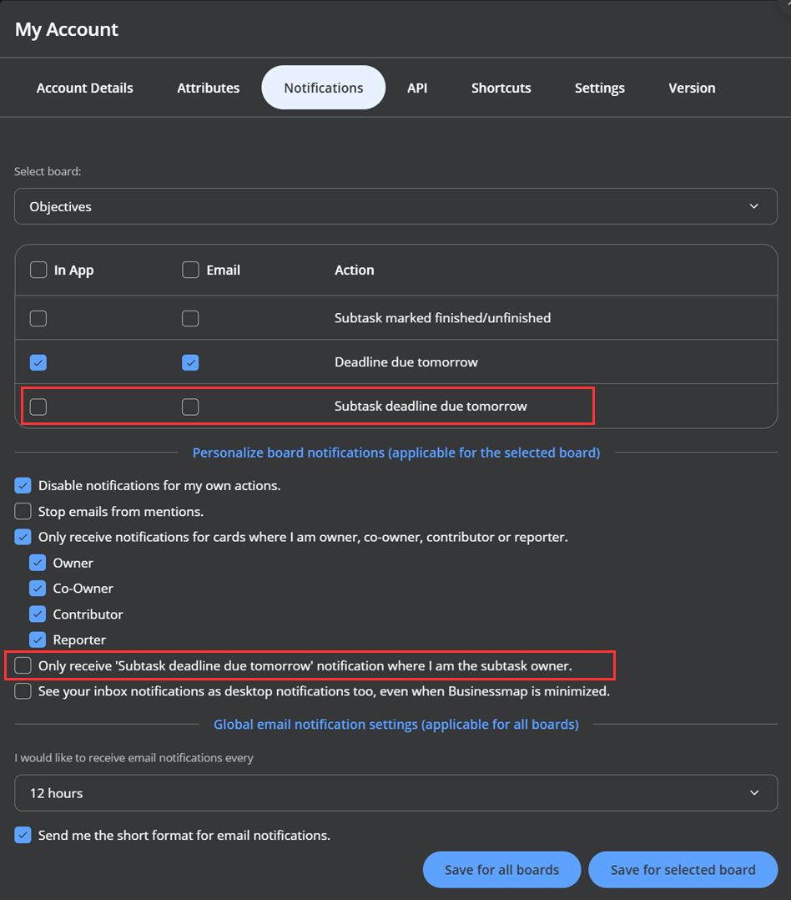The width and height of the screenshot is (791, 900).
Task: Expand the Objectives board dropdown
Action: (395, 207)
